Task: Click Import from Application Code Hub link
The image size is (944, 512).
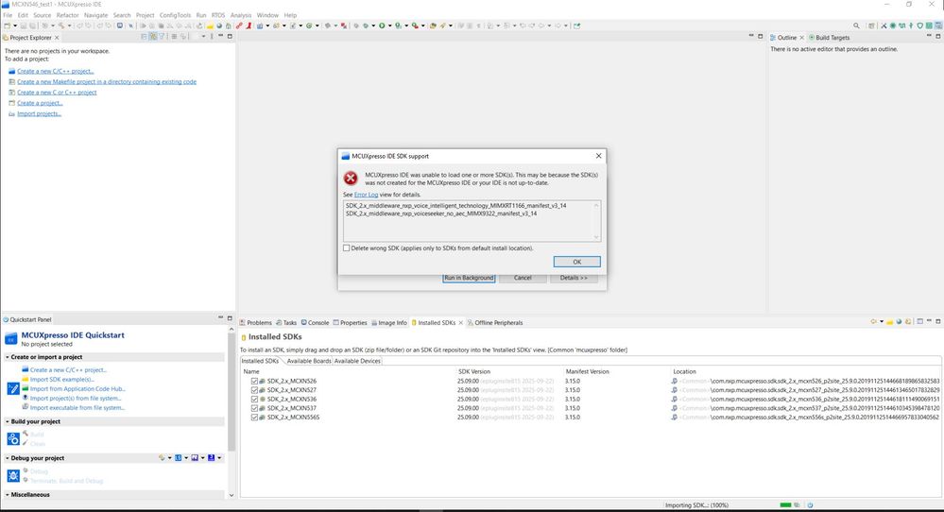Action: coord(77,389)
